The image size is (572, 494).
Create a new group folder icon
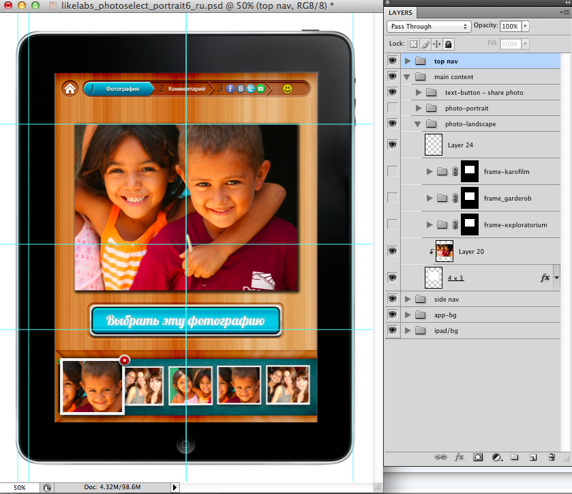tap(515, 458)
